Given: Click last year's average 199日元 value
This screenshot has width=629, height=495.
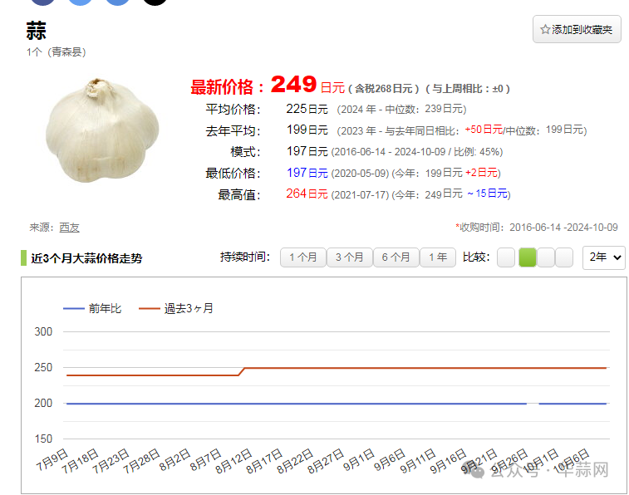Looking at the screenshot, I should click(307, 130).
